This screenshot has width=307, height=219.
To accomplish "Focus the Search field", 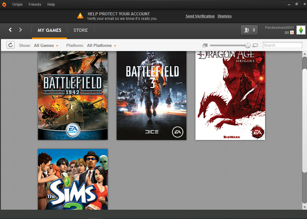I will 282,45.
